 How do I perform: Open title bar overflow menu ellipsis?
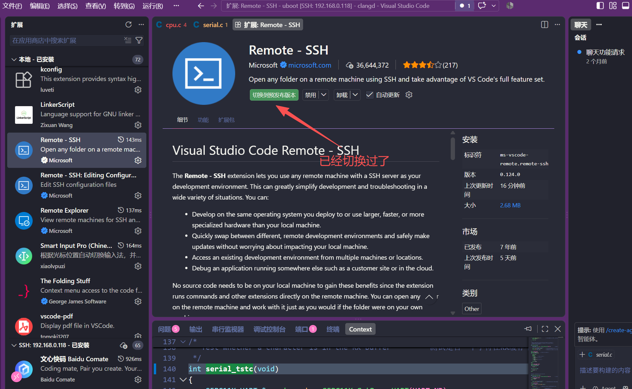point(176,6)
